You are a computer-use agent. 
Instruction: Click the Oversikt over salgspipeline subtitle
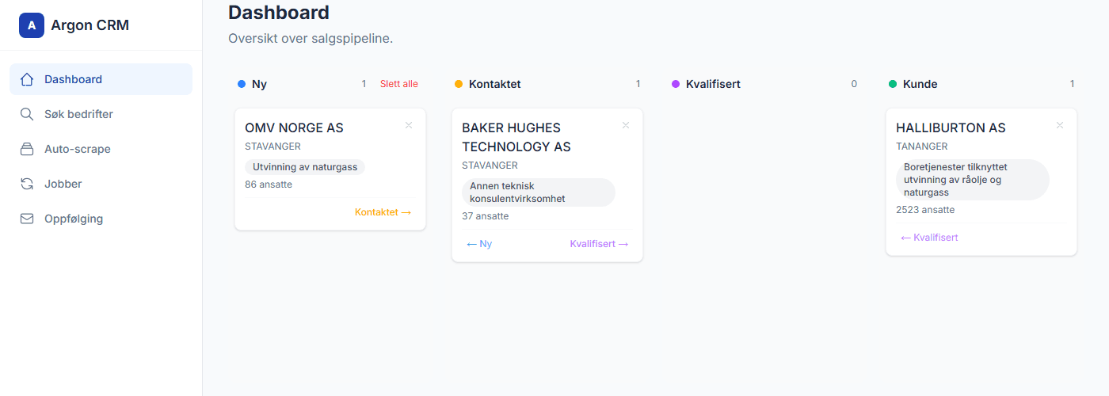point(311,38)
